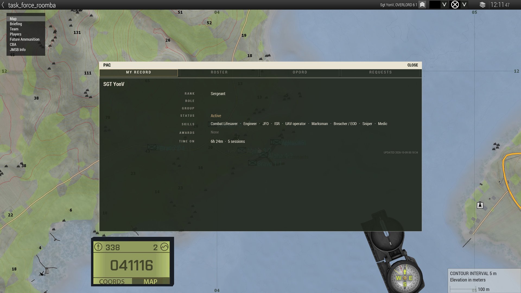Click the GPS grid reading 041116

point(132,265)
